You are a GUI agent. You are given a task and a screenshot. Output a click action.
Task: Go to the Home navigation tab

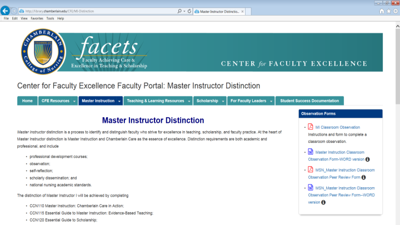[27, 101]
